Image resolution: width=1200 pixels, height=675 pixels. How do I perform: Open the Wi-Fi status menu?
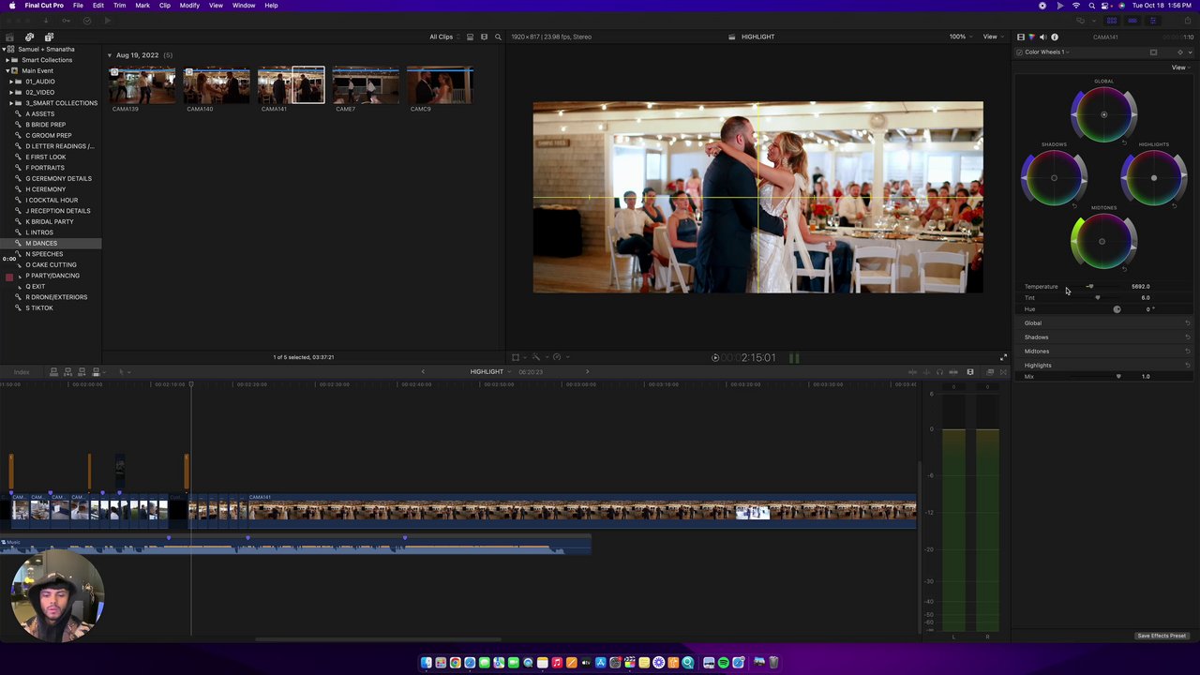[x=1075, y=6]
